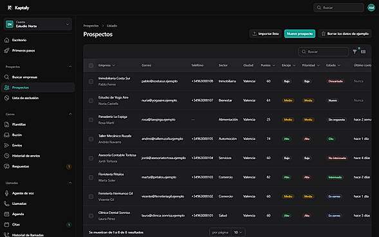Sort by the Estado column

(333, 65)
